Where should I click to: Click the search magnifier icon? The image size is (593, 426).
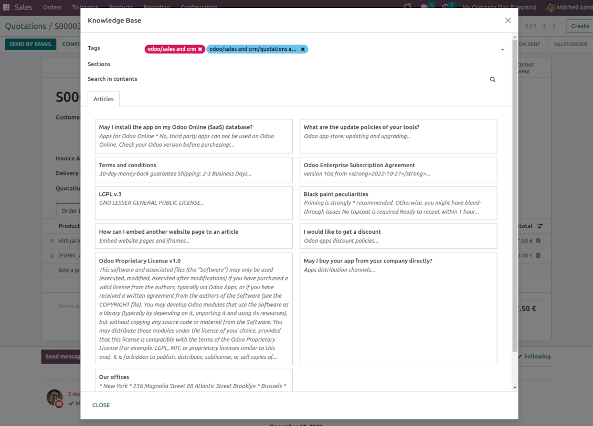[x=492, y=80]
